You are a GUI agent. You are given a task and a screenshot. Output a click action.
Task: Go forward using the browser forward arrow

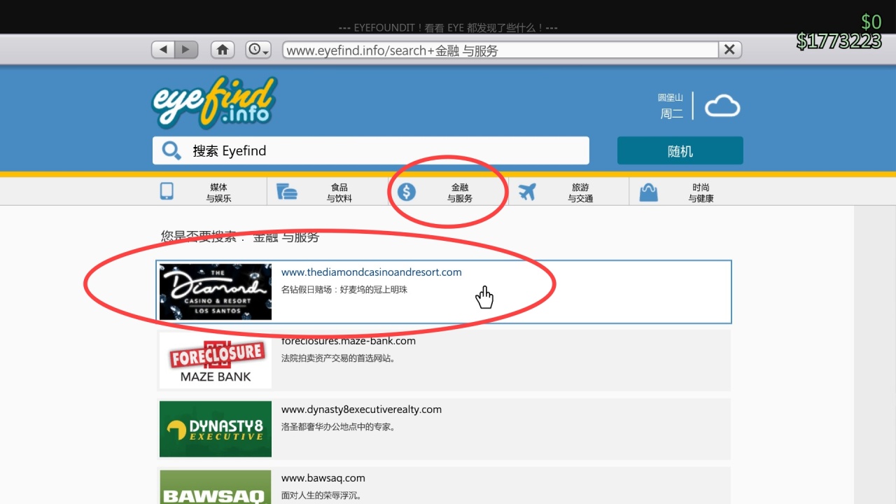point(186,50)
